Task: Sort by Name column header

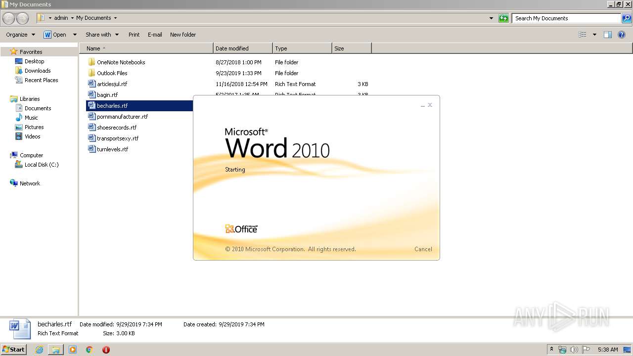Action: (146, 48)
